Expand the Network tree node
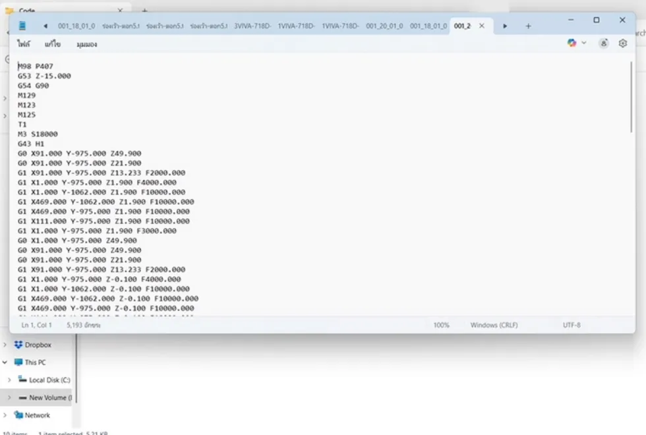Image resolution: width=646 pixels, height=435 pixels. click(x=5, y=415)
